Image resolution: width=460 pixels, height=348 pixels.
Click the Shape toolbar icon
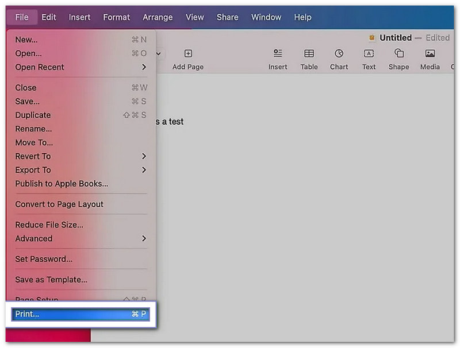pyautogui.click(x=398, y=53)
